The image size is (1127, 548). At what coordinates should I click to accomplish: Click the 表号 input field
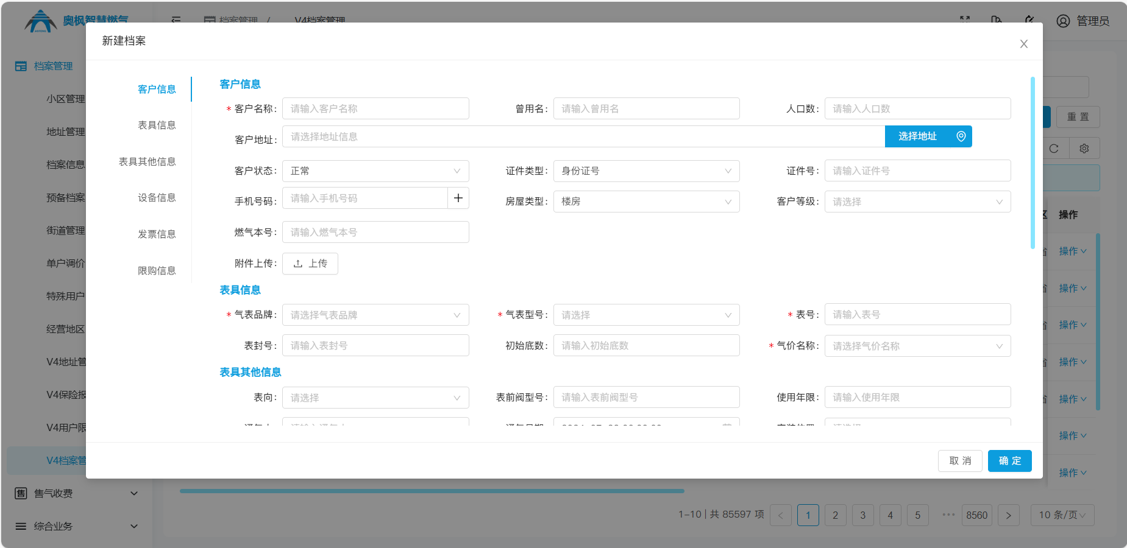pos(918,314)
